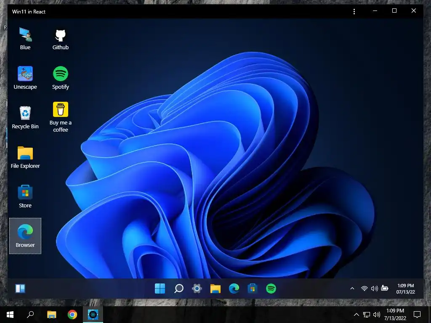Launch Edge from Win11 taskbar

[x=234, y=289]
